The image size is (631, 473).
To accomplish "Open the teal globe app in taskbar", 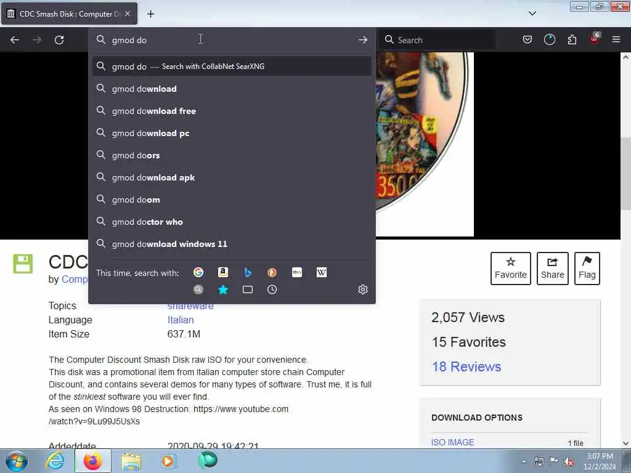I will coord(208,460).
